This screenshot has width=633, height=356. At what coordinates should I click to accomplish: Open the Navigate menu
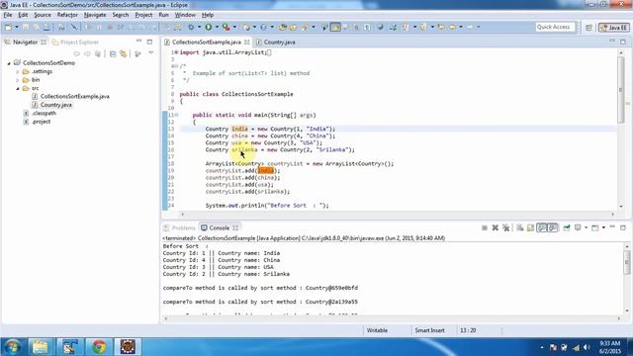(x=95, y=15)
